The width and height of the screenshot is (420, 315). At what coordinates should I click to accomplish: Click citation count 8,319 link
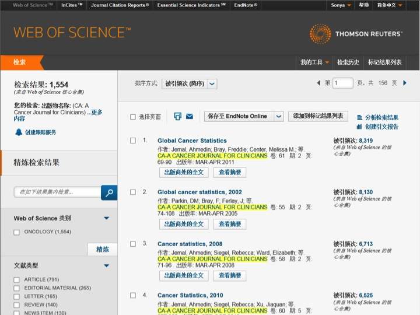point(366,141)
